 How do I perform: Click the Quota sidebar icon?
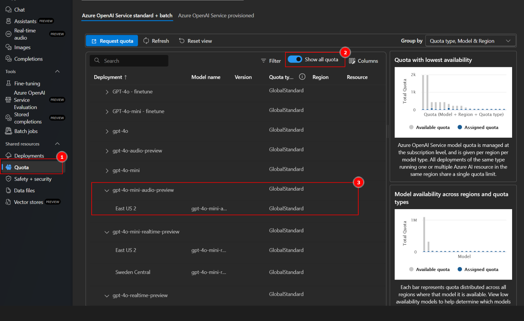pos(9,167)
